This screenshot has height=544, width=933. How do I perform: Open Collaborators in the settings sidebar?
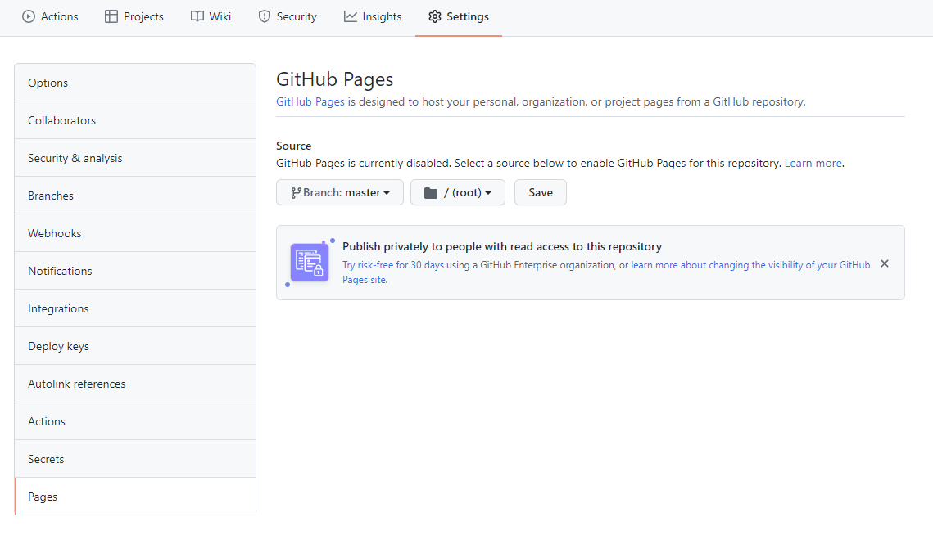pos(135,120)
